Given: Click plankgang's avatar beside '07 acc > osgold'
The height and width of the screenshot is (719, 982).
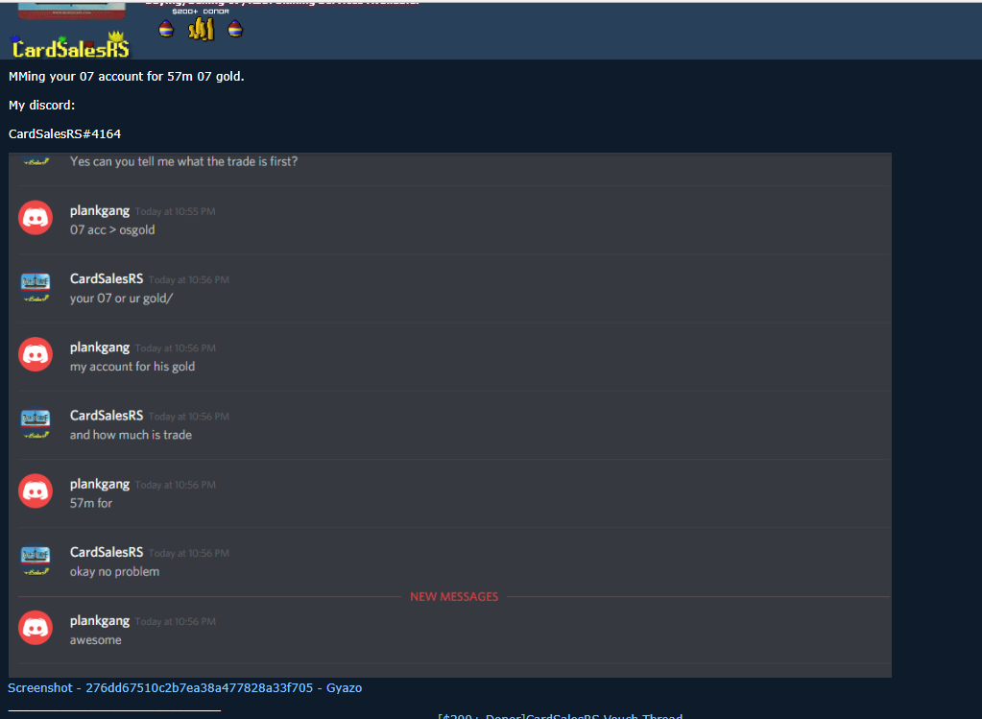Looking at the screenshot, I should pyautogui.click(x=36, y=217).
